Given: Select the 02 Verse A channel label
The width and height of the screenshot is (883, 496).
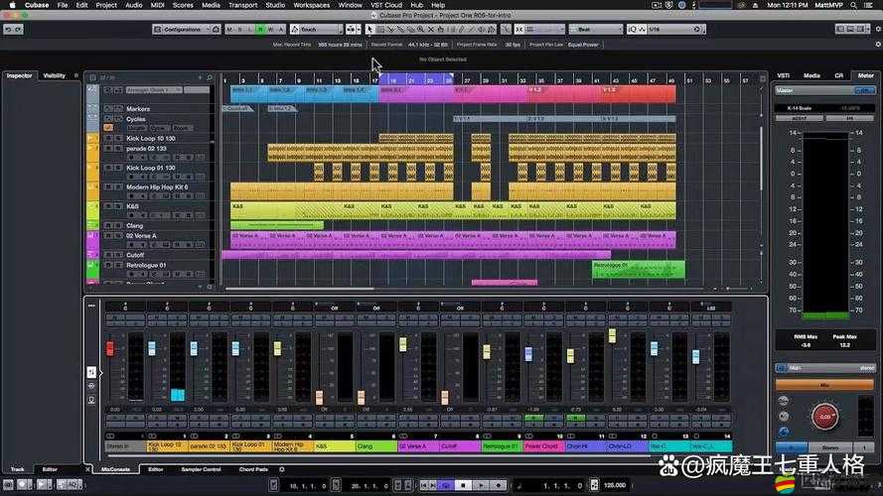Looking at the screenshot, I should click(x=418, y=446).
